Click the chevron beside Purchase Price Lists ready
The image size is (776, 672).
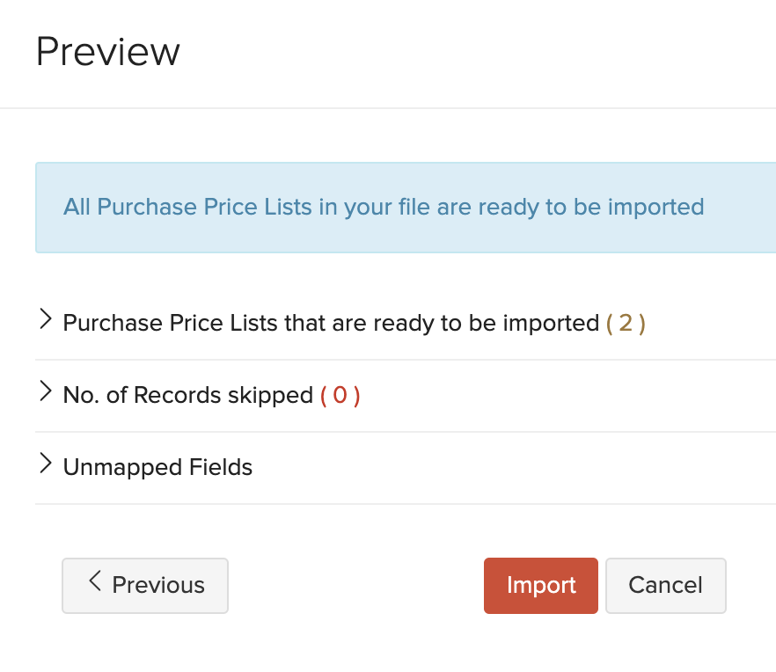46,320
